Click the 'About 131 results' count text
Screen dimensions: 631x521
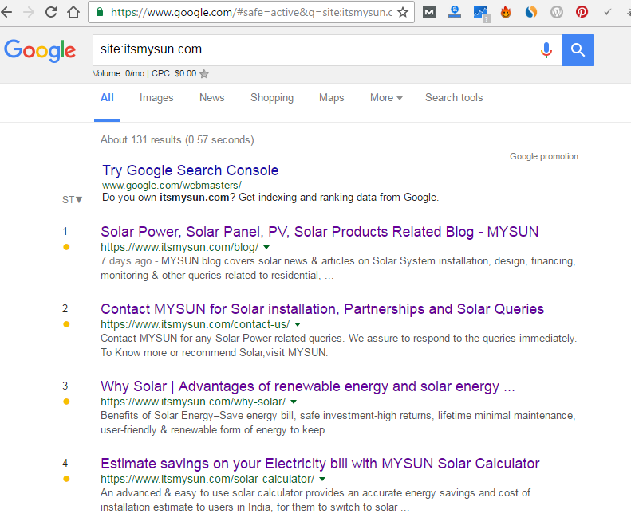[177, 140]
